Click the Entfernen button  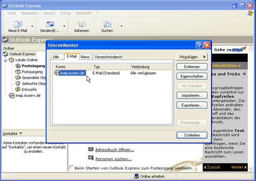tap(192, 67)
